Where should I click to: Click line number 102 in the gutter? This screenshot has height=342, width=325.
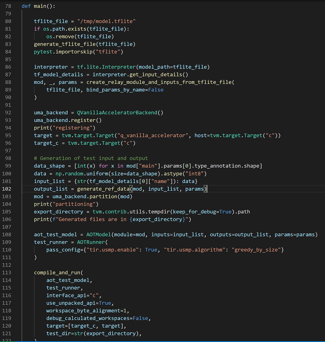click(7, 189)
